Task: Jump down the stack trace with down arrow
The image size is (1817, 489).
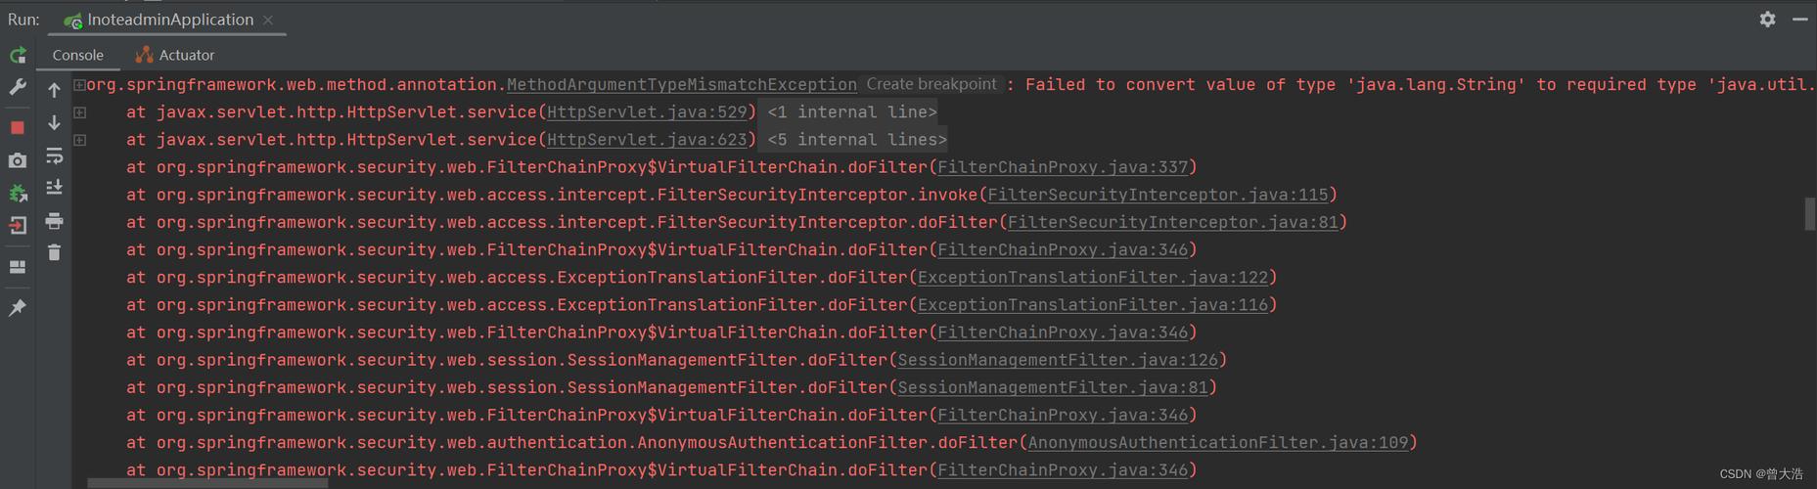Action: [x=55, y=122]
